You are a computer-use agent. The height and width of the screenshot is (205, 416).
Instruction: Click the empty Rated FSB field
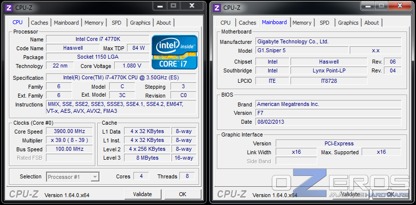point(69,158)
